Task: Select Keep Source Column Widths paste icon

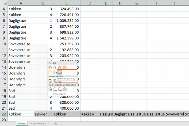Action: coord(55,72)
